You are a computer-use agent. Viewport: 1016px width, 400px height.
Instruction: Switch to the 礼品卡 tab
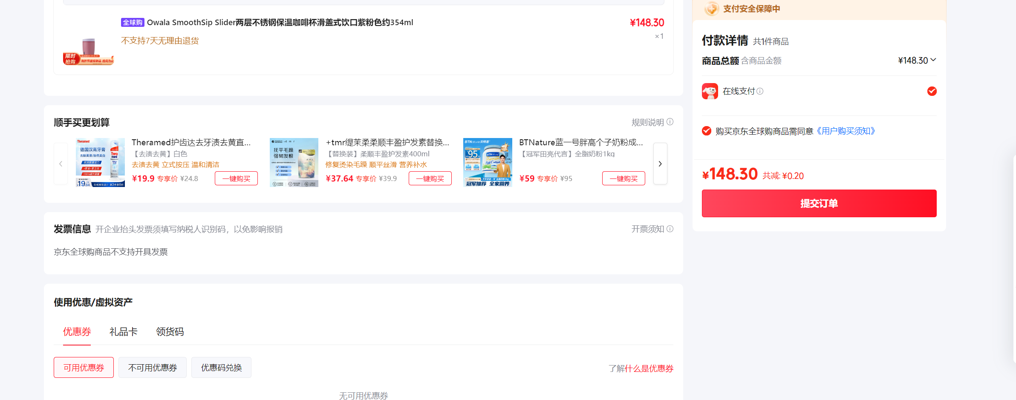124,331
